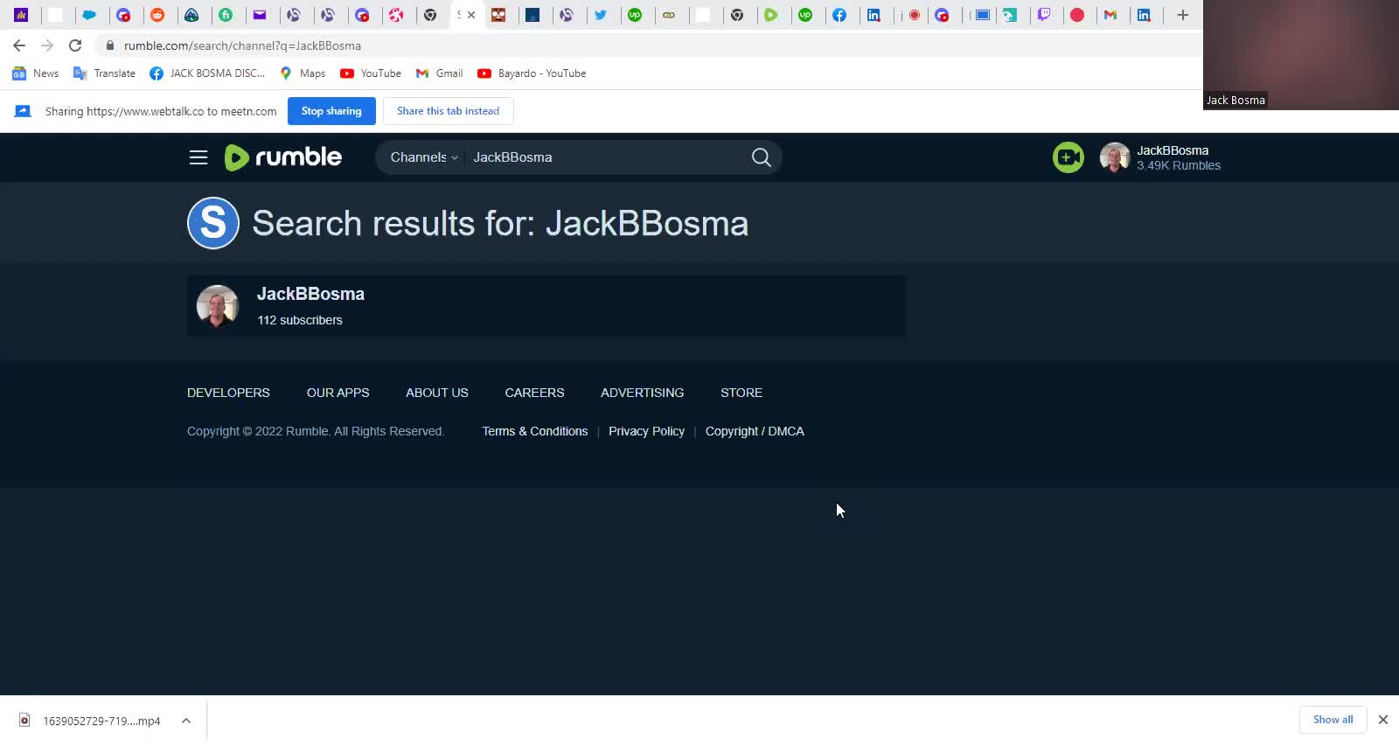The height and width of the screenshot is (745, 1399).
Task: Click the blue S search results badge
Action: click(213, 223)
